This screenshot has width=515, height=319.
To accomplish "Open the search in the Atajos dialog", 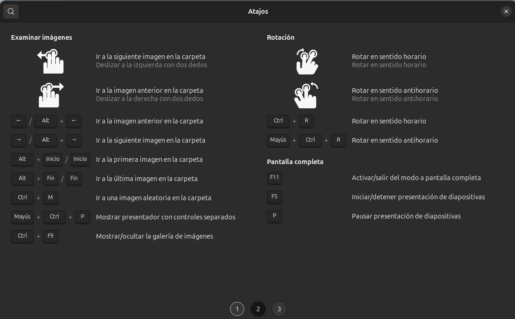I will click(11, 11).
